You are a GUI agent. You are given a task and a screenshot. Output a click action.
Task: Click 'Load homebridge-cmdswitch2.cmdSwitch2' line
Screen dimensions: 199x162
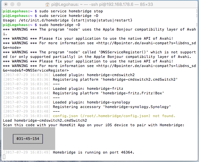(45, 121)
